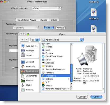Select Applications in the sidebar
This screenshot has height=105, width=110.
click(30, 71)
